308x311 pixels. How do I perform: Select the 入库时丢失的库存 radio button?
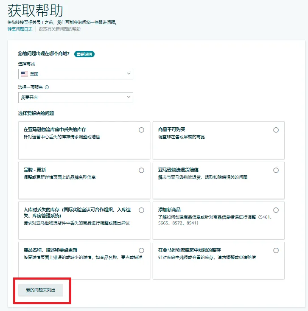coord(141,210)
